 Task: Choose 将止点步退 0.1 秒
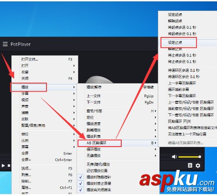tap(188, 55)
